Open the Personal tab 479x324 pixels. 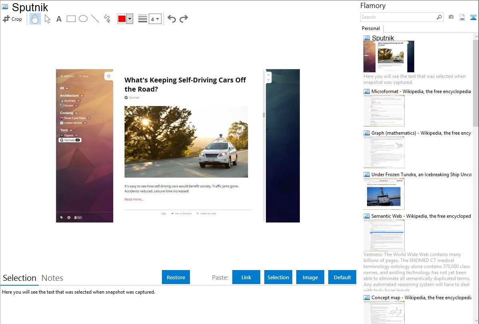pyautogui.click(x=371, y=28)
